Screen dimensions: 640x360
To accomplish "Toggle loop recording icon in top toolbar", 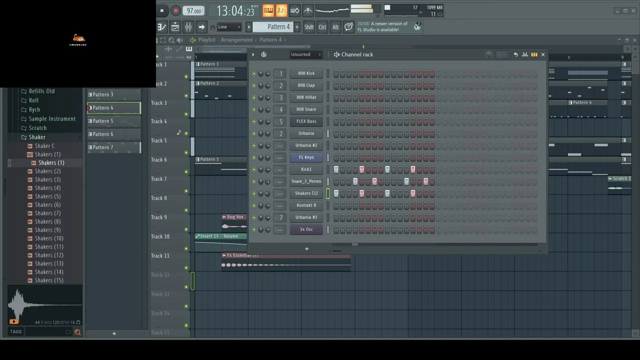I will tap(294, 10).
